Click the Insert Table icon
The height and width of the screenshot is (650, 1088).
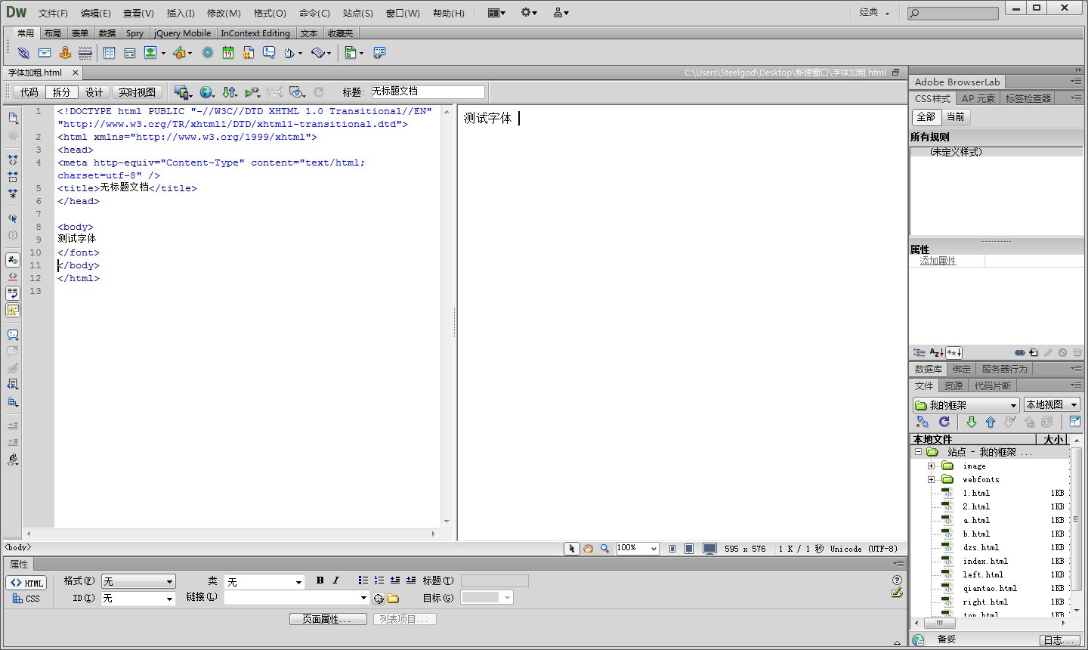109,53
